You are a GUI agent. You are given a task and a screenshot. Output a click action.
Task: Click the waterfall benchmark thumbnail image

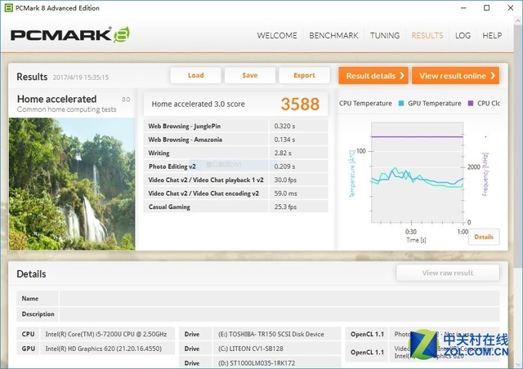coord(72,184)
